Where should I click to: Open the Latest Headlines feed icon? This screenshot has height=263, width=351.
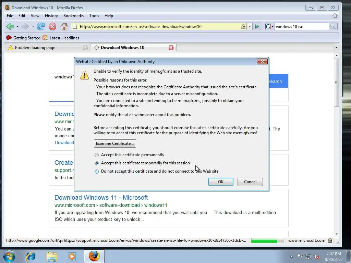click(x=45, y=38)
